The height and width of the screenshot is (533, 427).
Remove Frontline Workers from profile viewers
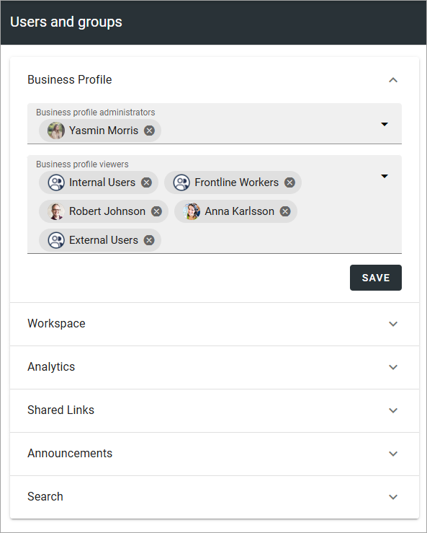click(x=289, y=182)
